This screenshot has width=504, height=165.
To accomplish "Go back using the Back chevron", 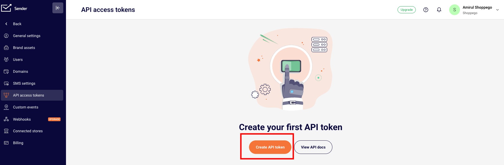I will point(6,24).
